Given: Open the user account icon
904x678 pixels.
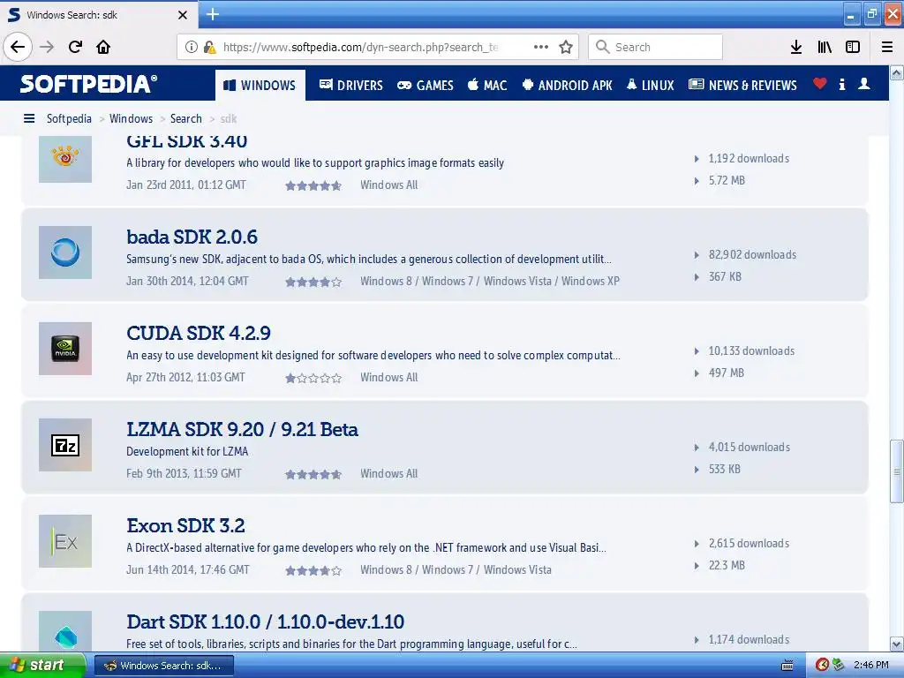Looking at the screenshot, I should tap(864, 84).
